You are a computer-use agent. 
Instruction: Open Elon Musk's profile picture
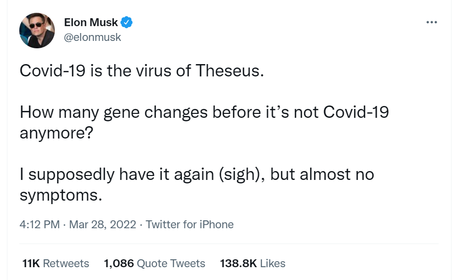pos(37,30)
